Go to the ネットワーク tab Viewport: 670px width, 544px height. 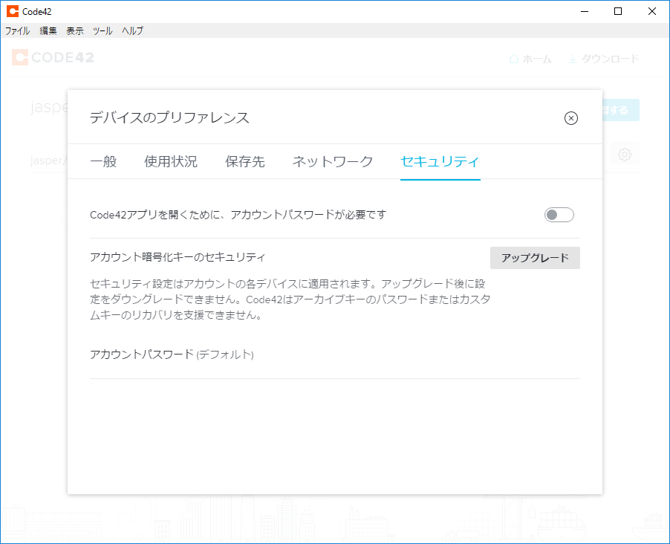pyautogui.click(x=333, y=162)
